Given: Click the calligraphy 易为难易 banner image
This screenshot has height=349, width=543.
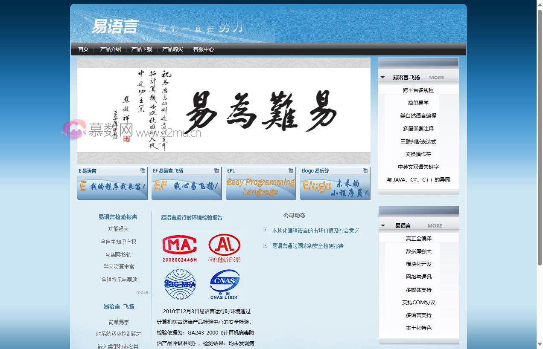Looking at the screenshot, I should click(223, 110).
